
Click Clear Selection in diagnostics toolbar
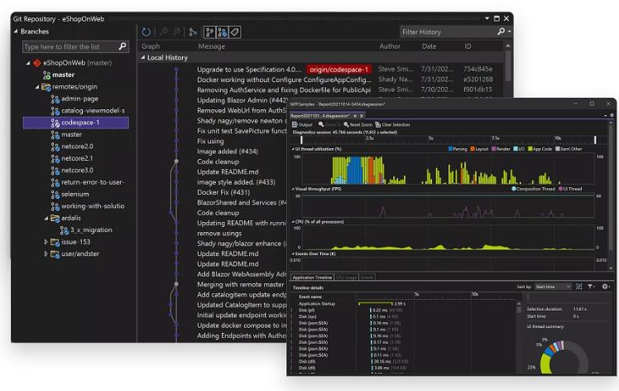[392, 124]
